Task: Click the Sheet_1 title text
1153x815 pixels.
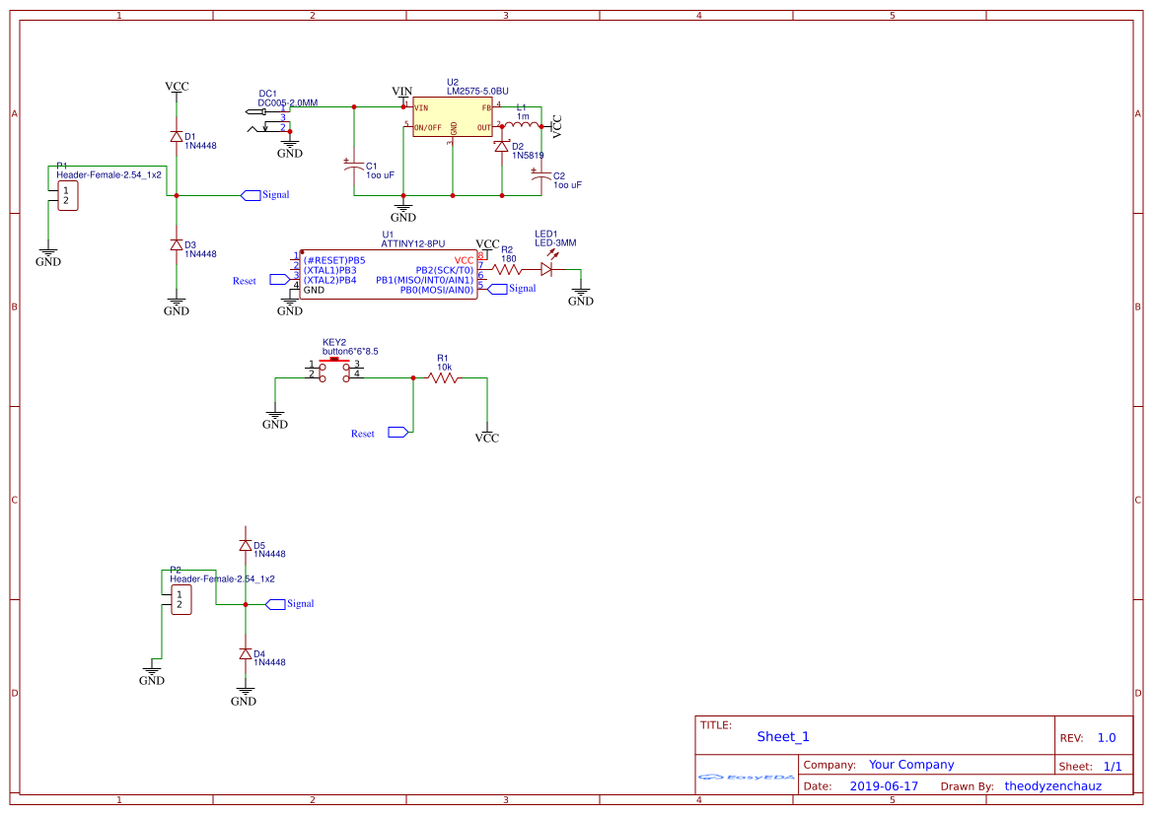Action: [x=783, y=736]
